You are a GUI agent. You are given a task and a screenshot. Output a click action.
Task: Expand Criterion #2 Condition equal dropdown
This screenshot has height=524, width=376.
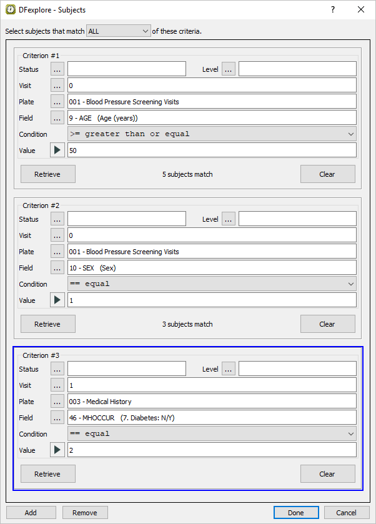point(212,284)
